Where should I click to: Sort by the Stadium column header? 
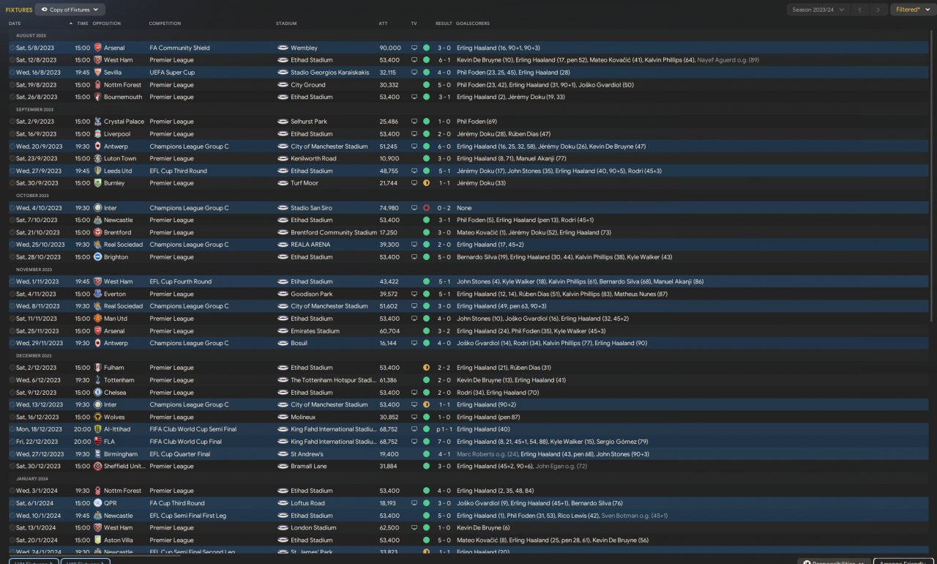(286, 23)
